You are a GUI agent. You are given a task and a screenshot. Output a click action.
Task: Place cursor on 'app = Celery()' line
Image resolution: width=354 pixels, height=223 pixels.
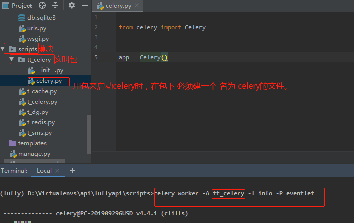coord(143,57)
